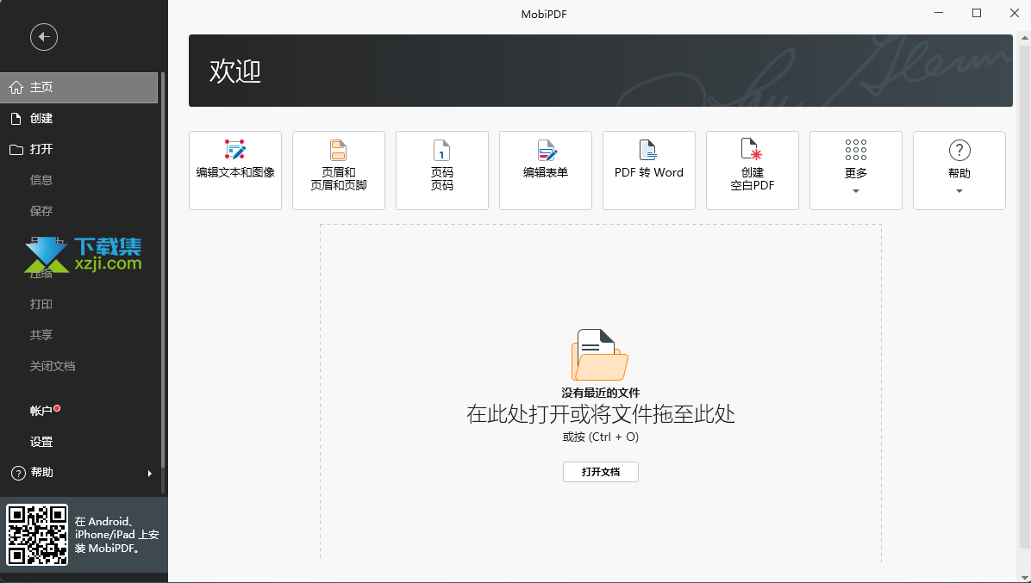Open the 创建 sidebar item

[79, 118]
